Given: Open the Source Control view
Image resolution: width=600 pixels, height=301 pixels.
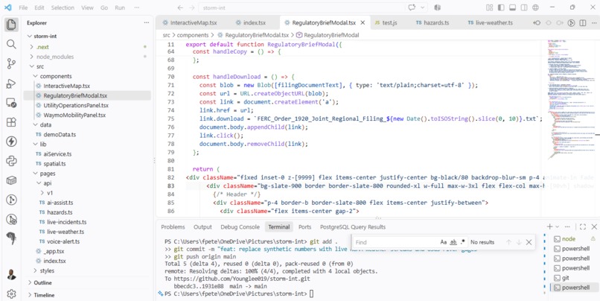Looking at the screenshot, I should [x=11, y=63].
